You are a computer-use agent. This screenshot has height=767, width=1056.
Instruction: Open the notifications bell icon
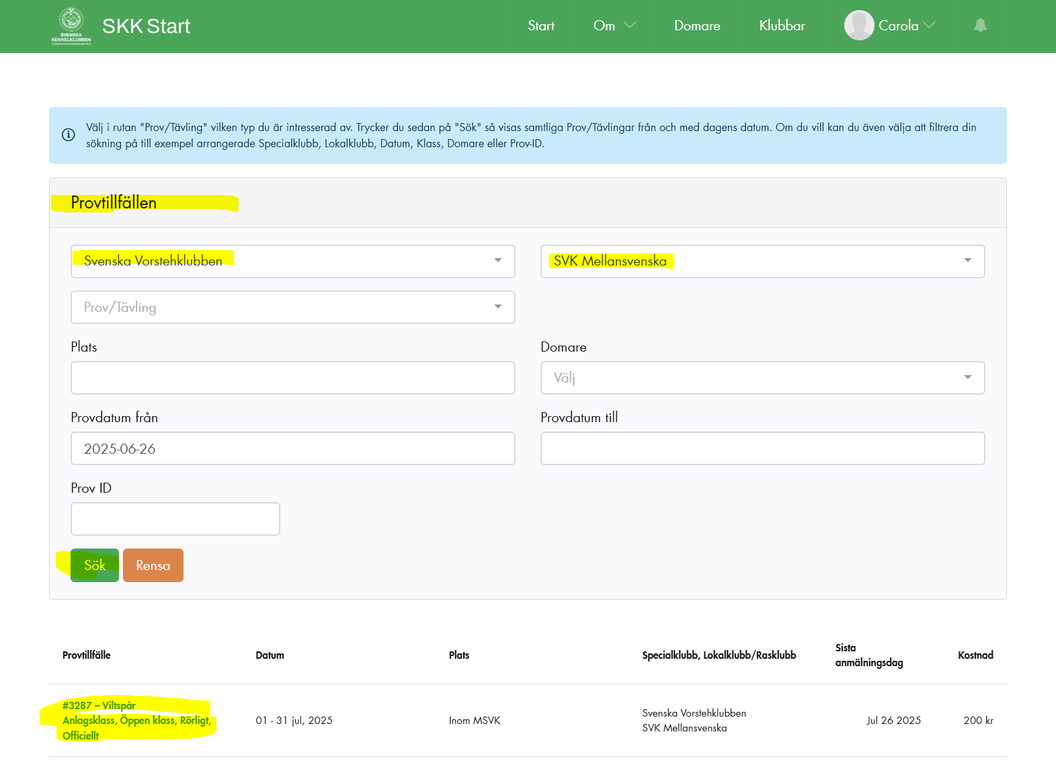980,26
